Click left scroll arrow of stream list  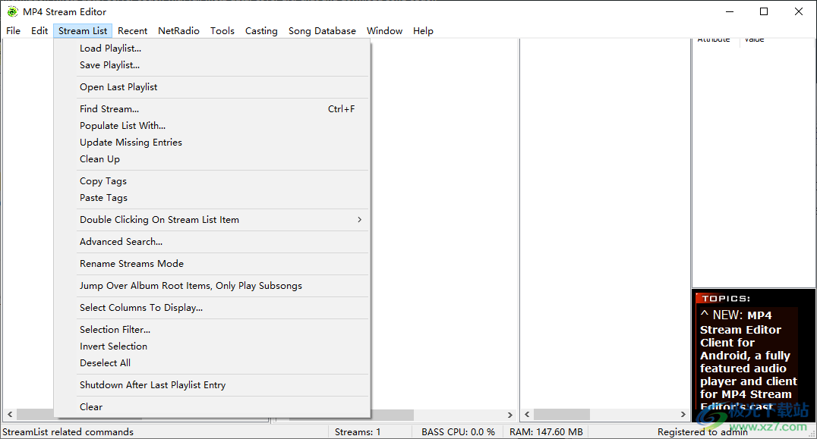10,415
